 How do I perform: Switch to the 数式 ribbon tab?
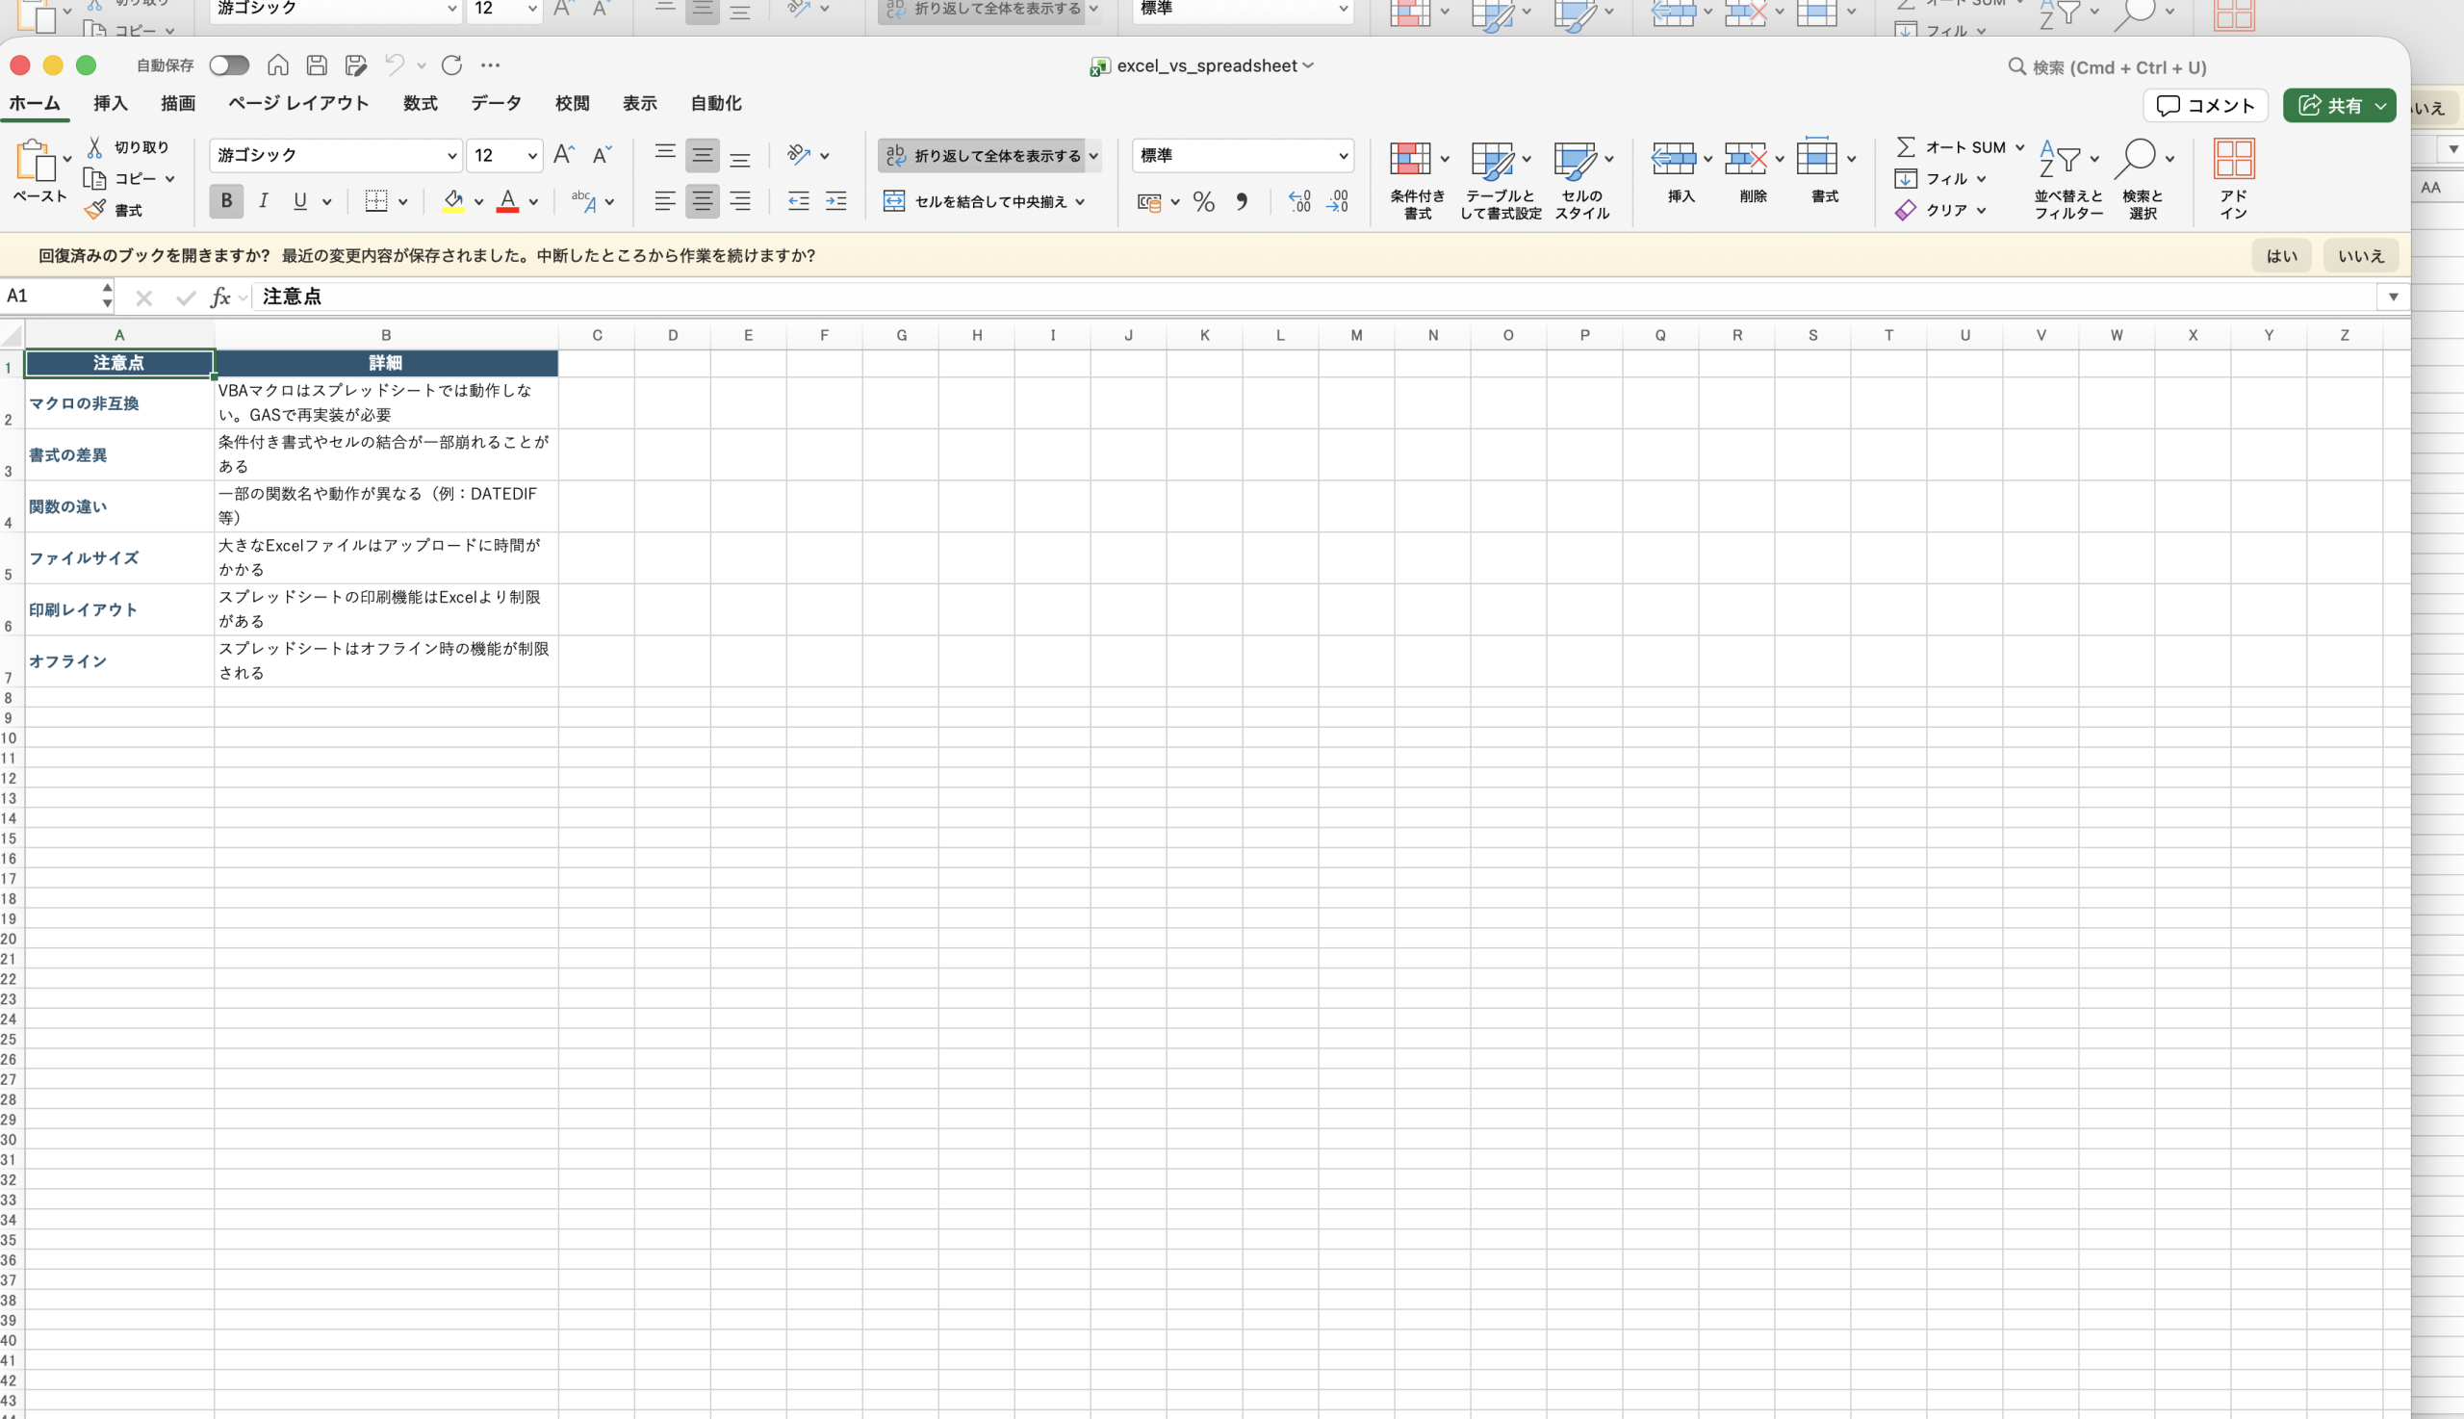420,103
